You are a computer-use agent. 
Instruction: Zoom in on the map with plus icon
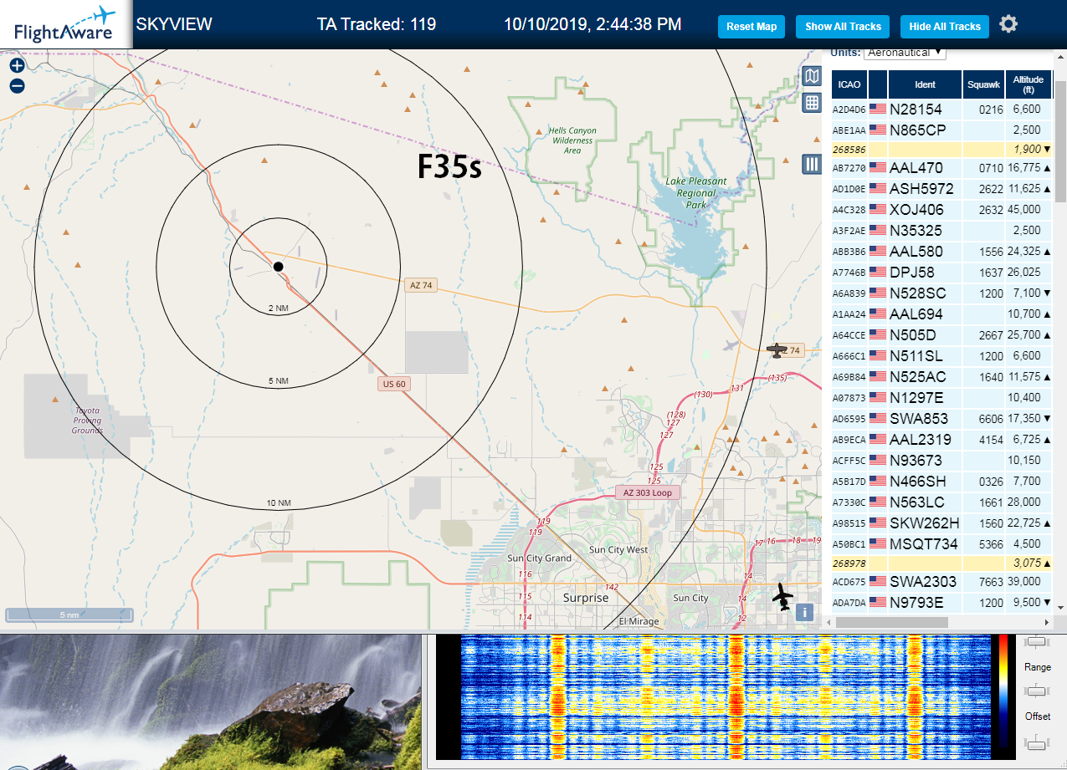coord(17,65)
